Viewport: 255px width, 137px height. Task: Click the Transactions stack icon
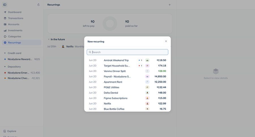(5, 18)
